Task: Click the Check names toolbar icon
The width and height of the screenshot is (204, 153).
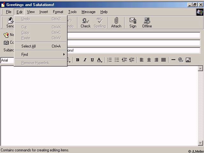Action: pos(85,23)
